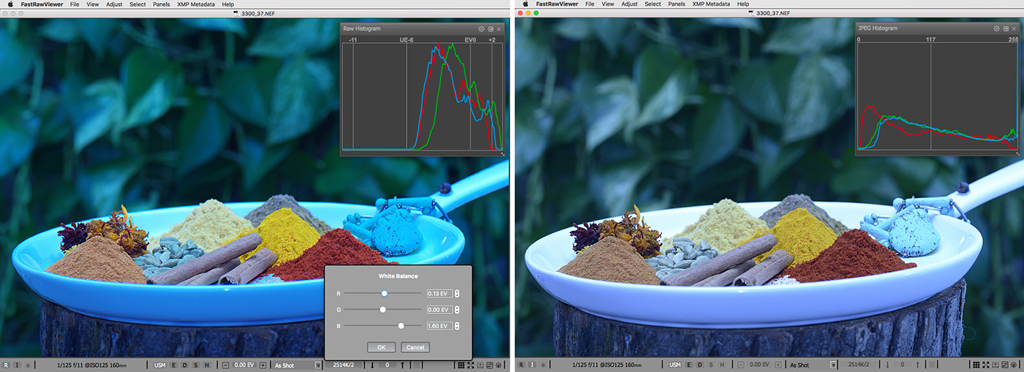Increase exposure with plus button, left window
This screenshot has height=372, width=1024.
click(263, 365)
